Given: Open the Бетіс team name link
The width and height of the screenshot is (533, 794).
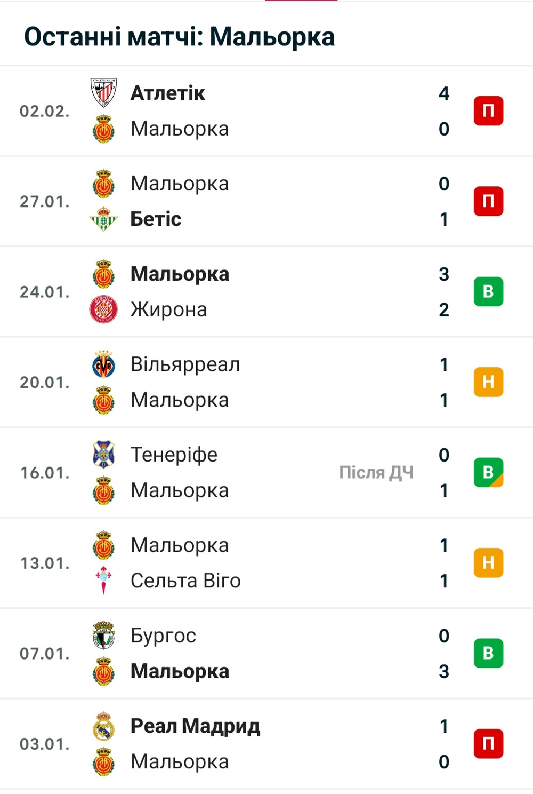Looking at the screenshot, I should click(156, 219).
